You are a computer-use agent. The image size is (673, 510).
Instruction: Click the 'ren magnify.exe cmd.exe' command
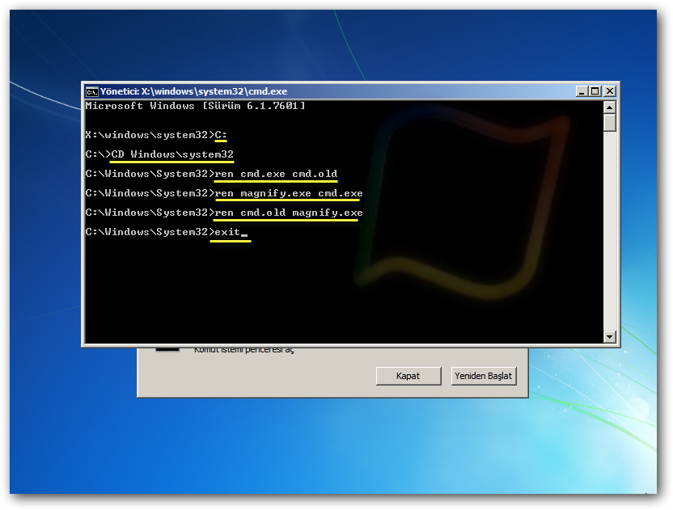289,193
